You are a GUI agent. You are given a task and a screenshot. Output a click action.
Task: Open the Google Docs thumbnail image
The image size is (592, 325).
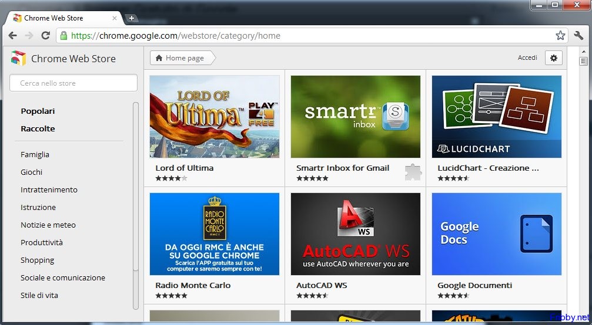[x=497, y=234]
